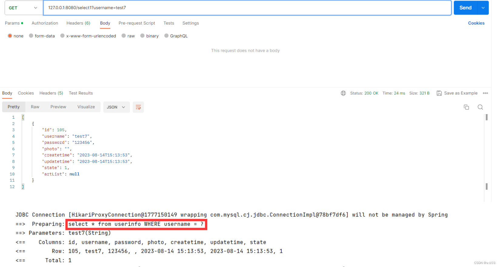Viewport: 500px width, 267px height.
Task: Click the Save as Example label
Action: (x=461, y=93)
